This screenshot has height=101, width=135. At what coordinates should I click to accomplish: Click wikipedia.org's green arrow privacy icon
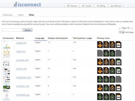(100, 97)
